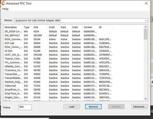This screenshot has width=153, height=119.
Task: Select the SW_DEFAULT row
Action: 58,36
